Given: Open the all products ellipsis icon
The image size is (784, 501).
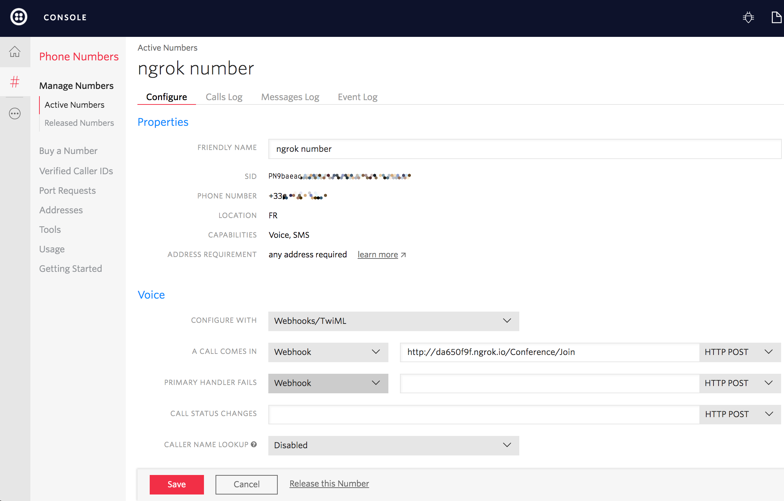Looking at the screenshot, I should pos(15,114).
